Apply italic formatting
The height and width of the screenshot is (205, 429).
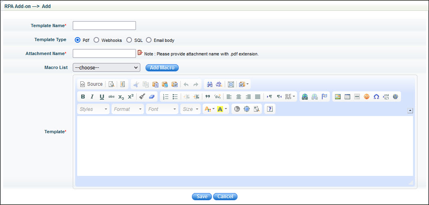[92, 97]
